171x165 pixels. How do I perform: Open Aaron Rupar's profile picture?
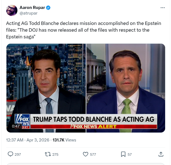coord(12,10)
